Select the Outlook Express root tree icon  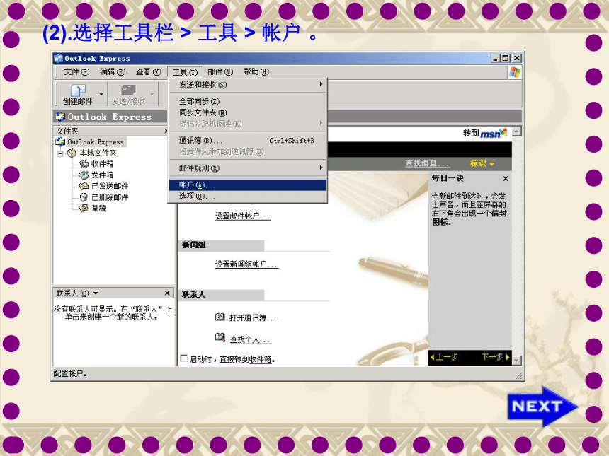tap(60, 142)
